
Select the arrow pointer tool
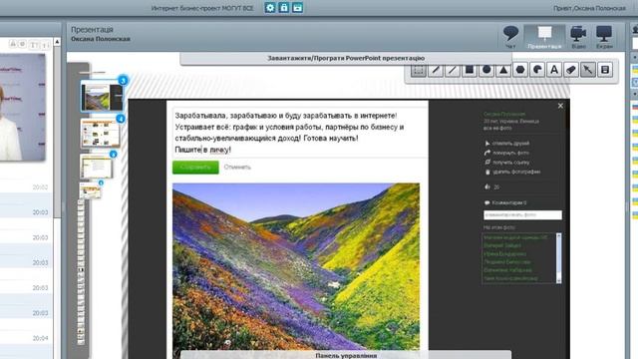[x=588, y=70]
